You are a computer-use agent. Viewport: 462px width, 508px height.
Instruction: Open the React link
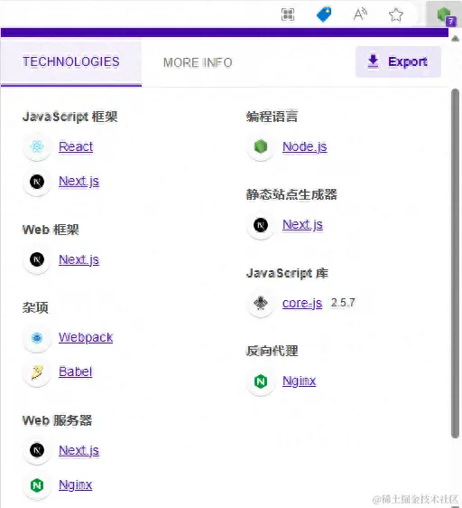click(x=76, y=146)
